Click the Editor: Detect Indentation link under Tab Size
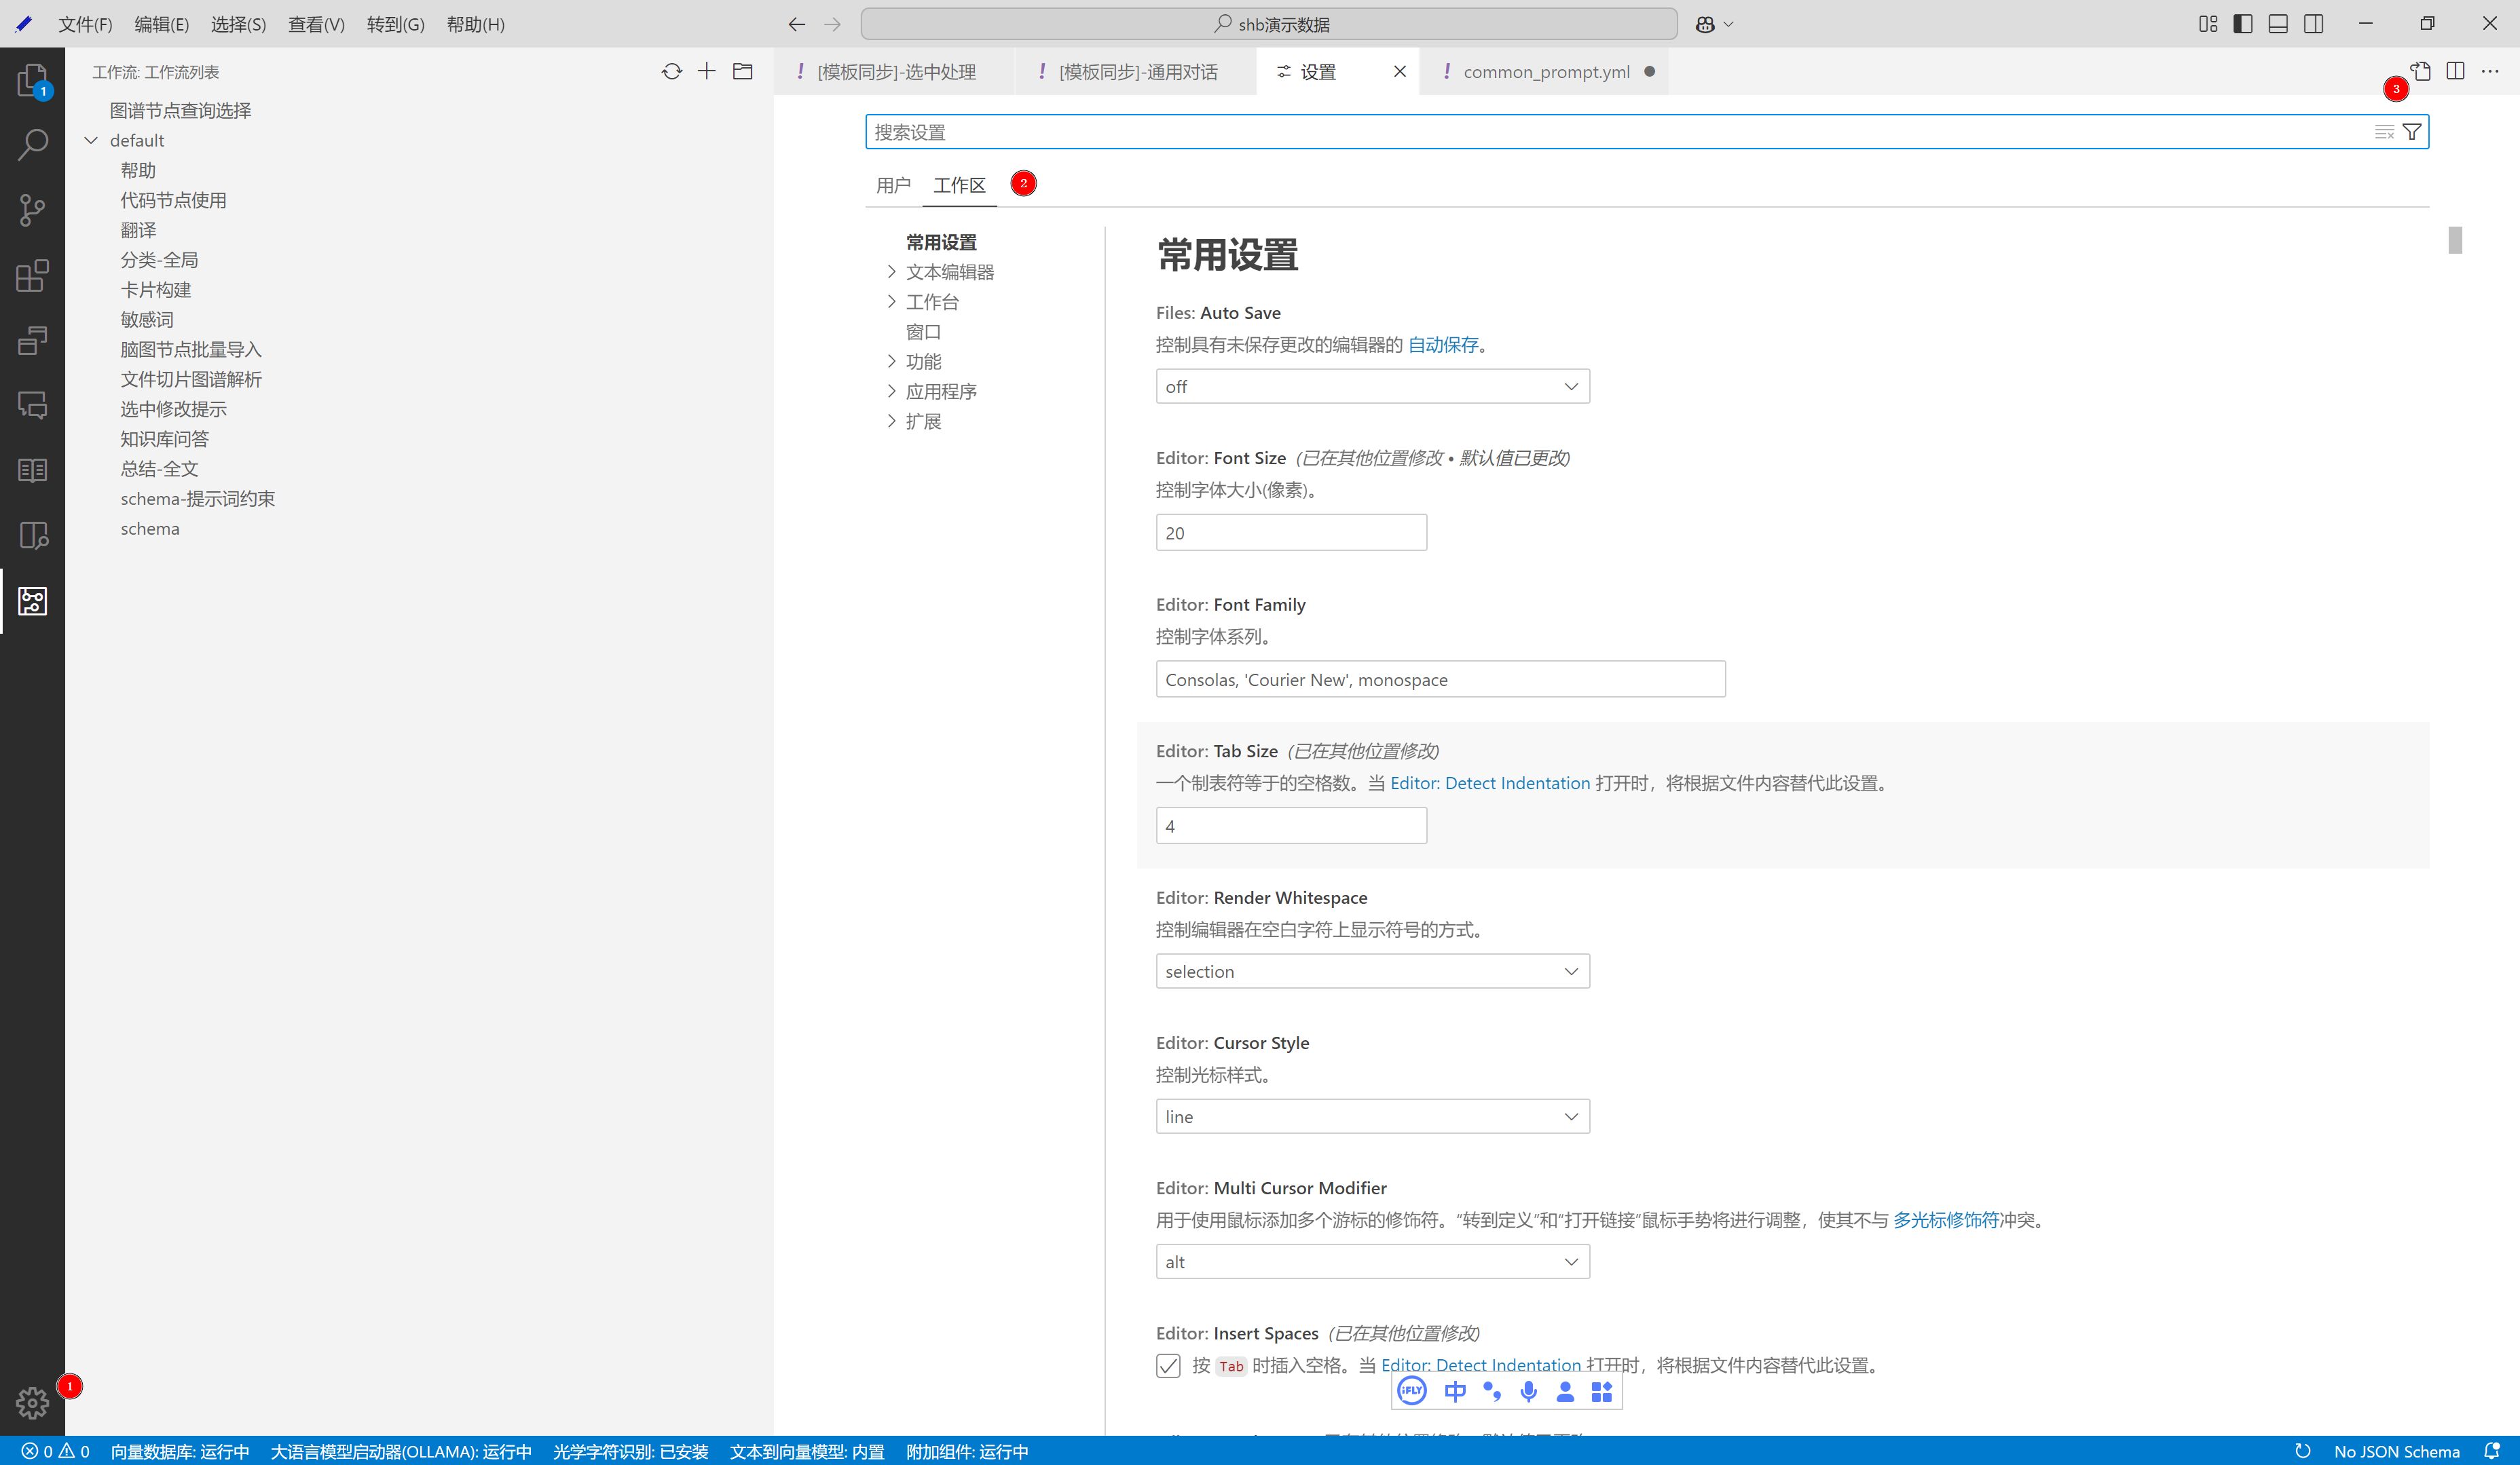Screen dimensions: 2520x1465 pyautogui.click(x=1489, y=784)
